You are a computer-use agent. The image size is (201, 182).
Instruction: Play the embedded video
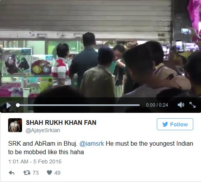[x=9, y=105]
